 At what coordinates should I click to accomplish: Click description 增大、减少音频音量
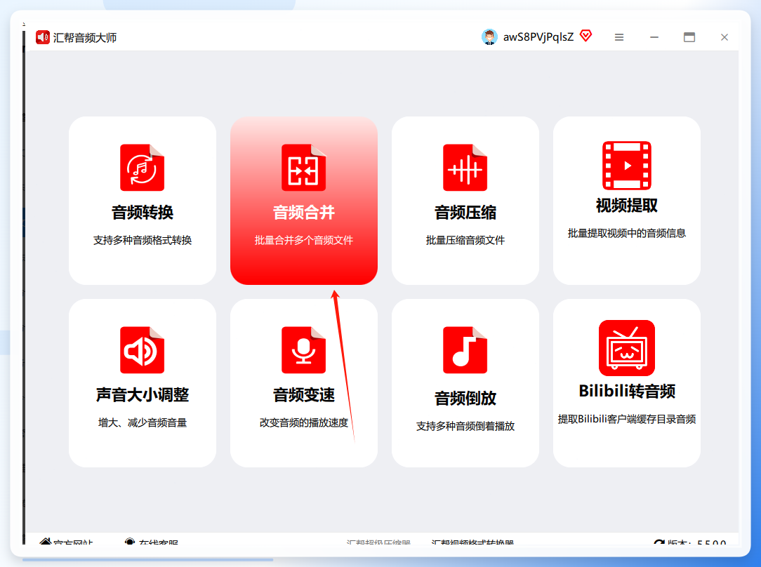(x=143, y=422)
